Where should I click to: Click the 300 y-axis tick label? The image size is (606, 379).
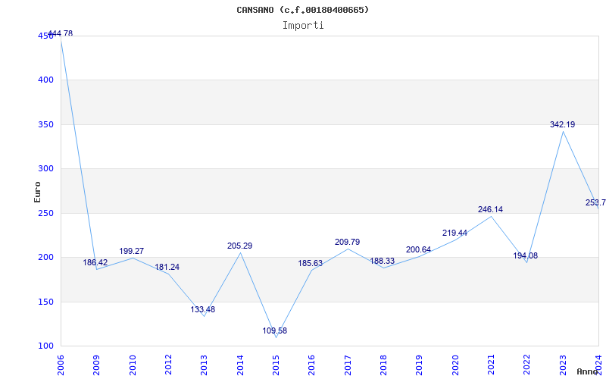pos(45,169)
